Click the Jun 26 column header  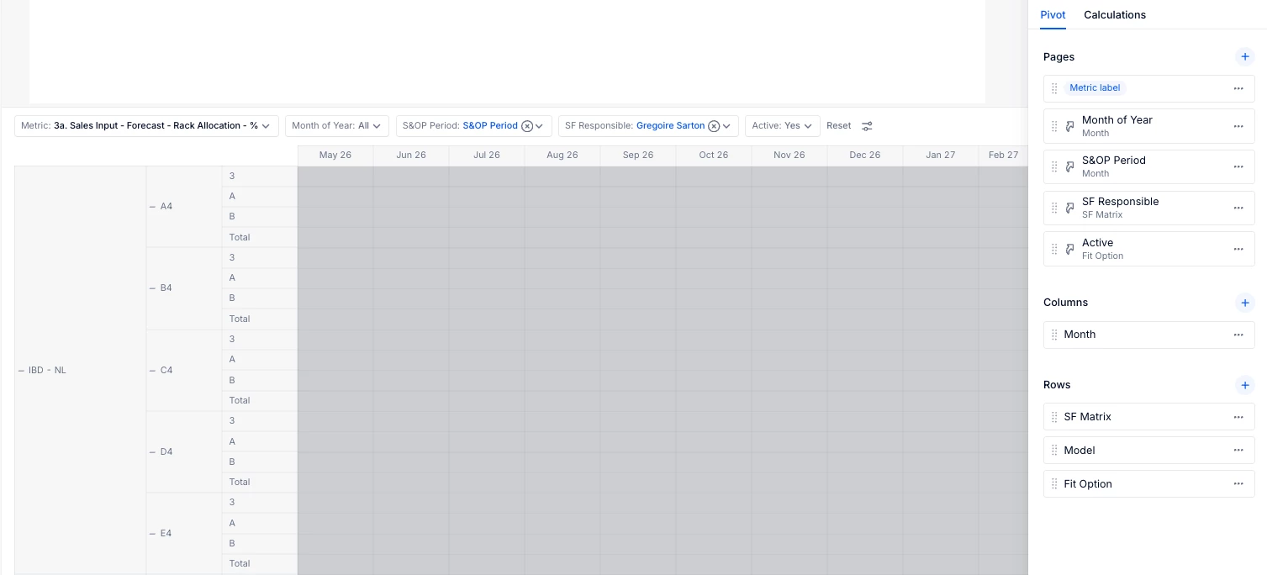(x=411, y=156)
